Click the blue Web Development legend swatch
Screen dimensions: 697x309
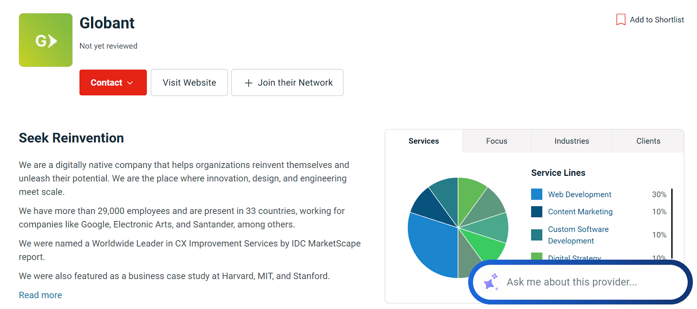(x=537, y=194)
